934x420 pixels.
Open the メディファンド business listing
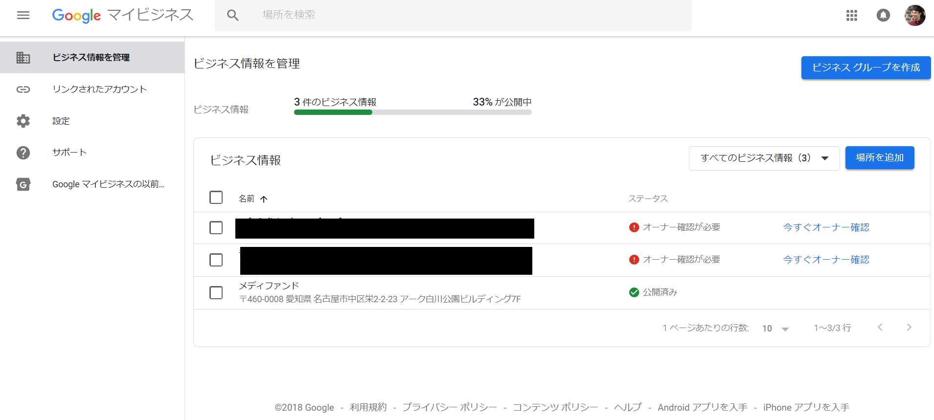269,286
